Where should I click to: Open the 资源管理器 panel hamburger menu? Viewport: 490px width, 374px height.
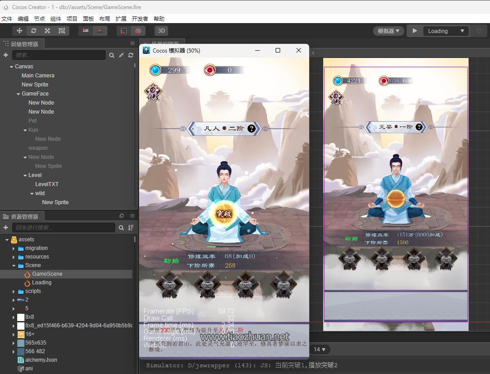coord(132,216)
